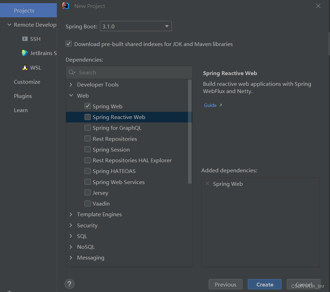330x292 pixels.
Task: Click the dependency Search field
Action: point(129,73)
